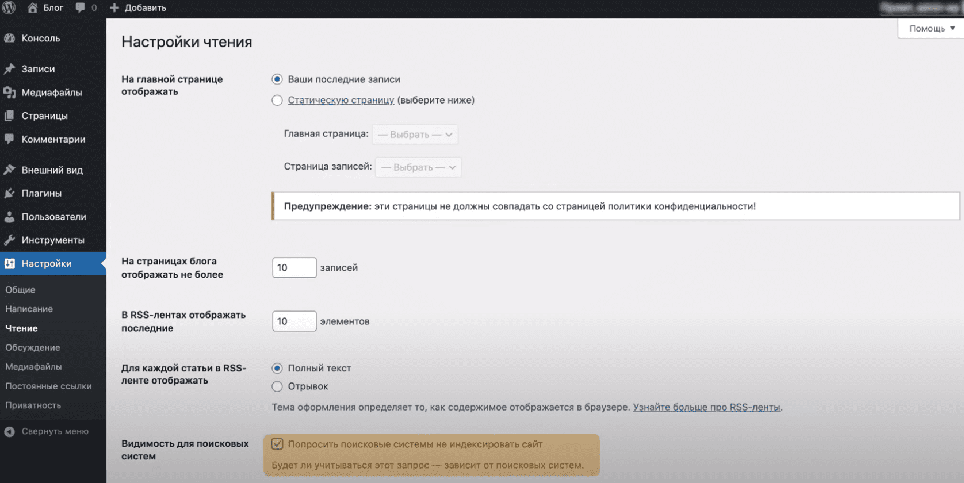Click the plus icon beside Добавить

[x=114, y=7]
